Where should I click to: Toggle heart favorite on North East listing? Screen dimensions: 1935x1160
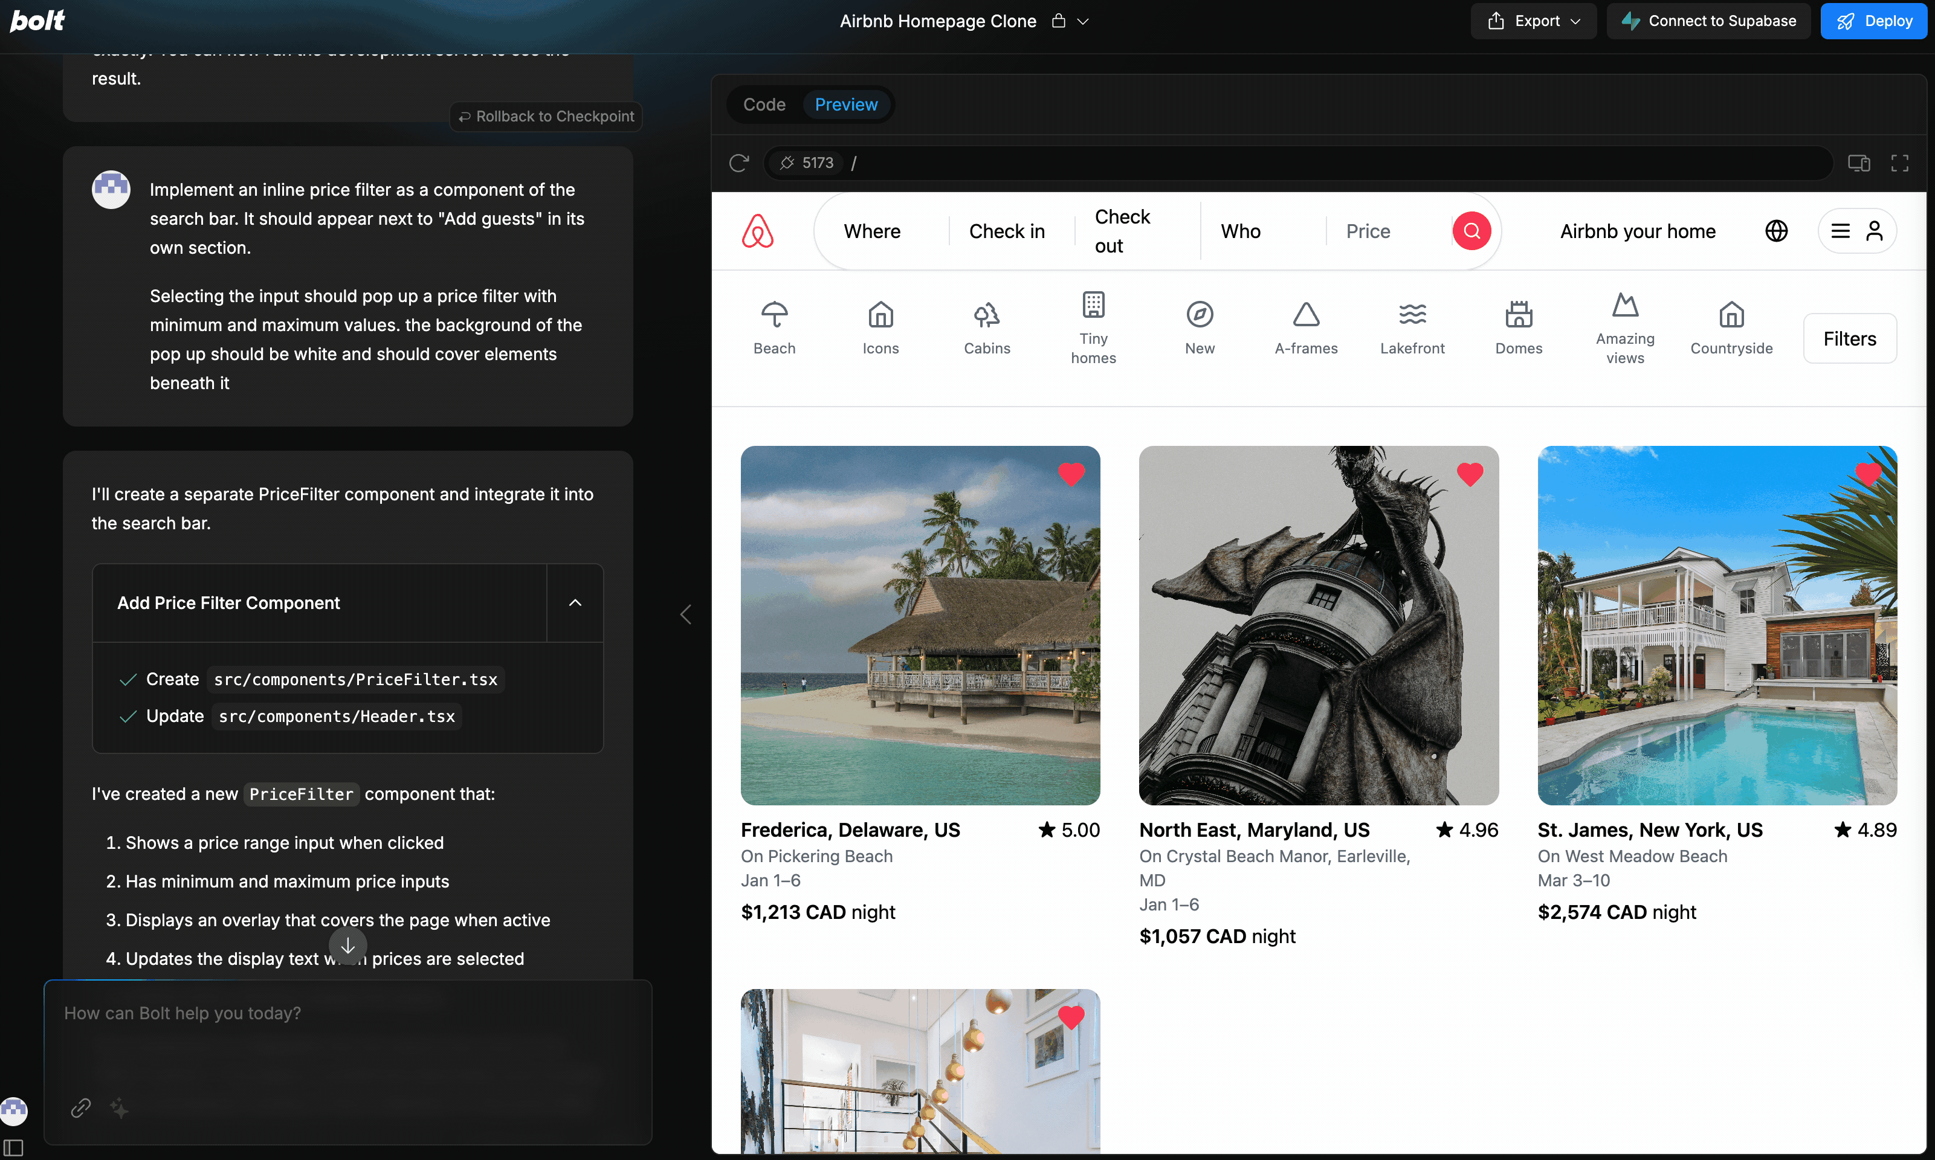coord(1470,474)
